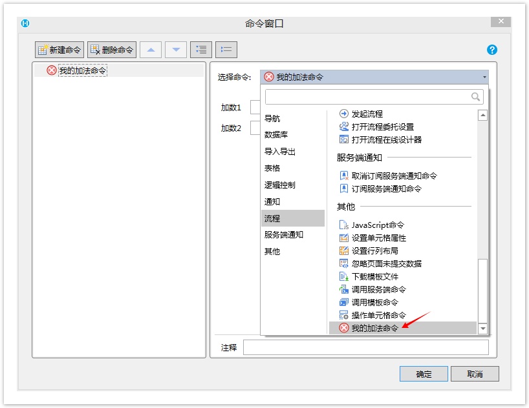Viewport: 529px width, 408px height.
Task: Choose 取消订阅服务端通知命令 text
Action: (394, 176)
